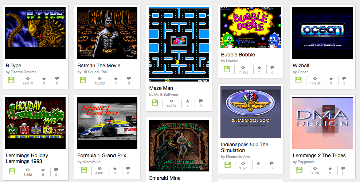Open the Bubble Bobble title screen thumbnail
The height and width of the screenshot is (182, 360).
coord(250,28)
